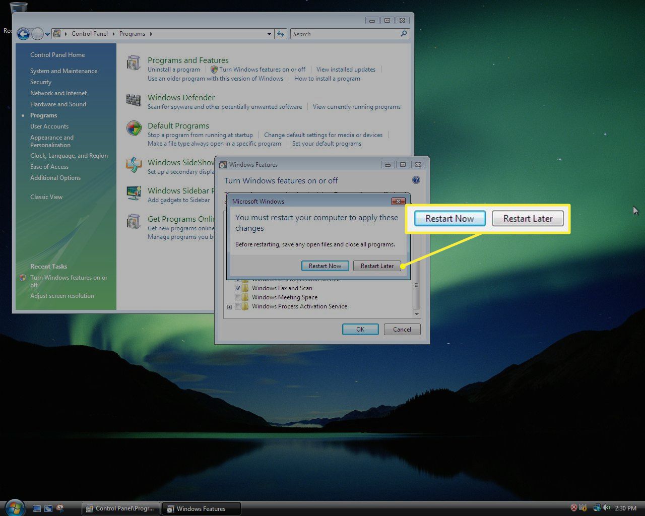645x516 pixels.
Task: Click the Control Panel search field
Action: pos(346,34)
